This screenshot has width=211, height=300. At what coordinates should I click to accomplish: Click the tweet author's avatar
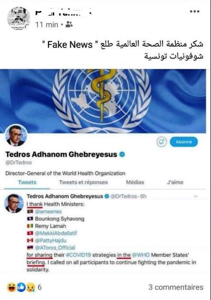tap(14, 203)
